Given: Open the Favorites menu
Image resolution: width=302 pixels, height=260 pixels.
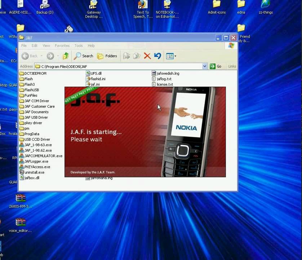Looking at the screenshot, I should 62,45.
